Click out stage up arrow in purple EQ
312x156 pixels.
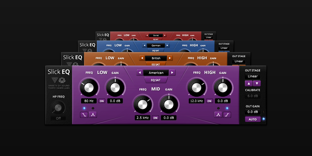pos(249,83)
